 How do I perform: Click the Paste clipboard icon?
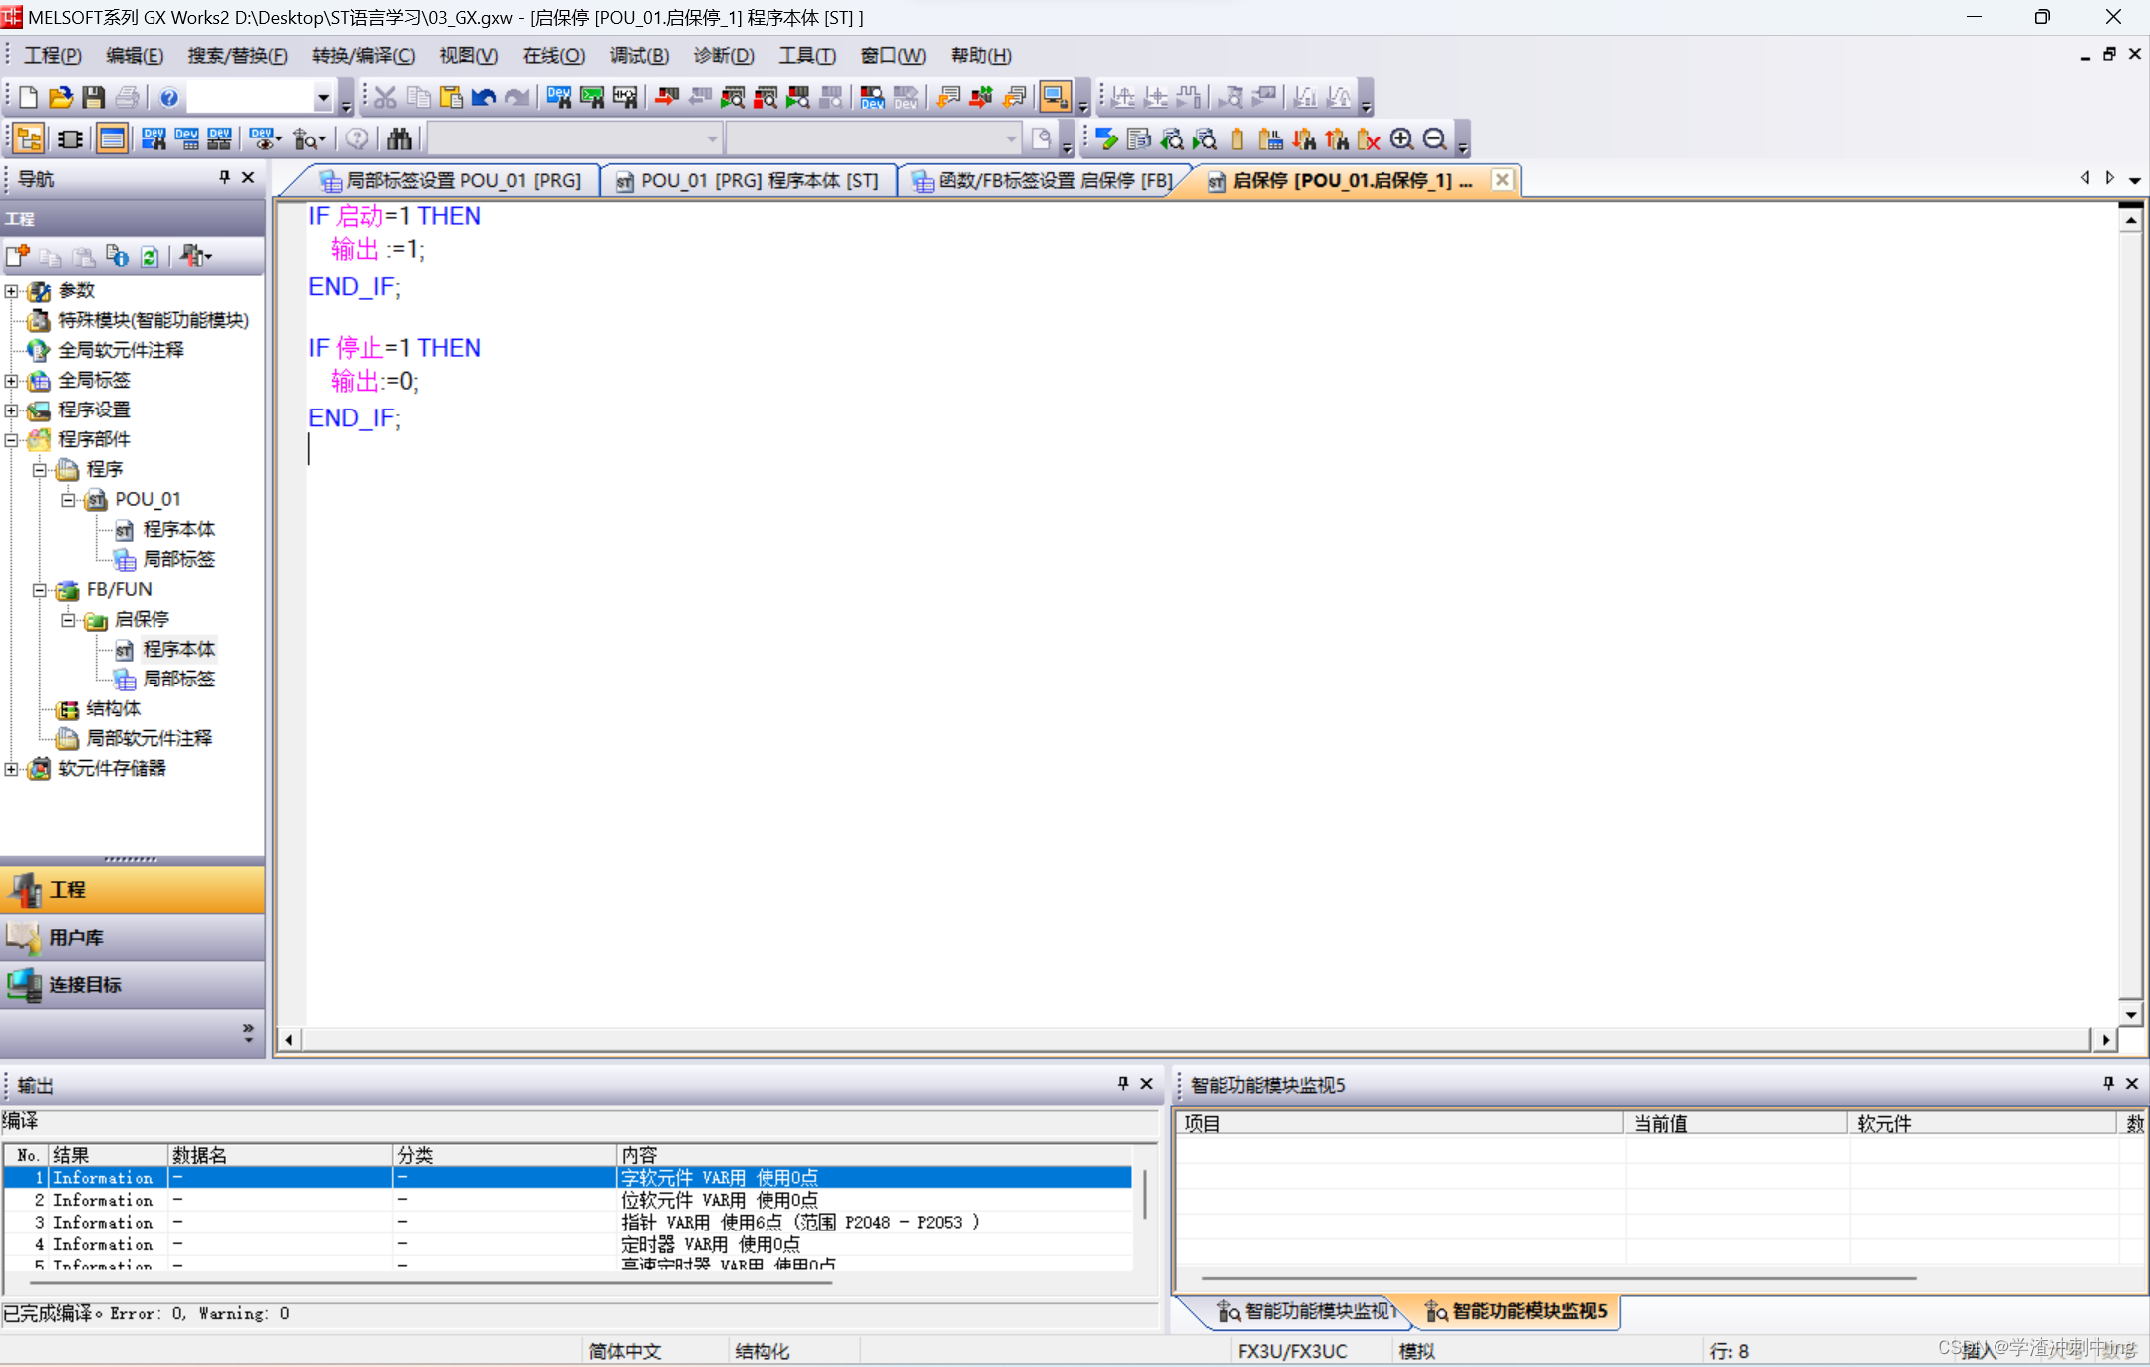click(x=452, y=97)
